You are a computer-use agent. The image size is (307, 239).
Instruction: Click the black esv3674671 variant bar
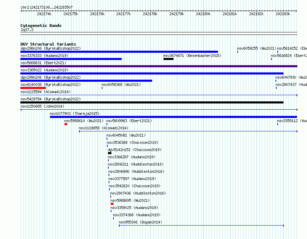168,59
